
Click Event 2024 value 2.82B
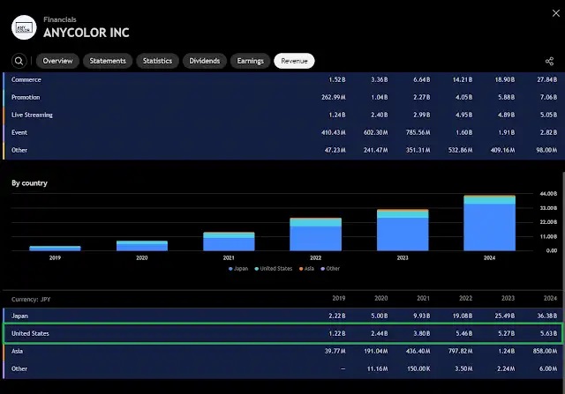click(x=549, y=132)
